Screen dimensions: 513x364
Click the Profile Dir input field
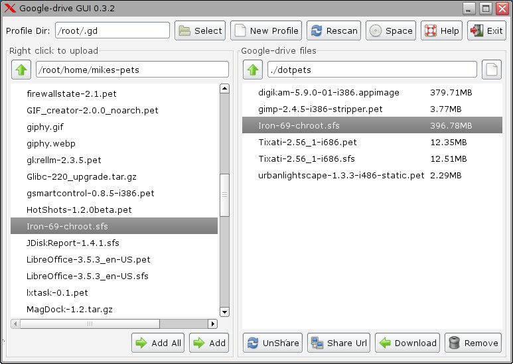(113, 30)
